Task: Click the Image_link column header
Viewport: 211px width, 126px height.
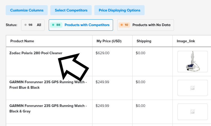Action: [x=186, y=41]
